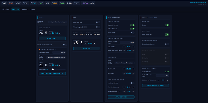Click Apply DHW button

87,48
